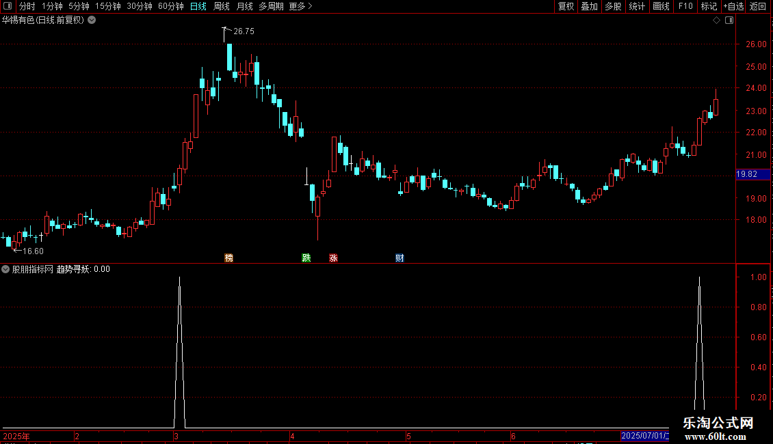
Task: Click the 叠加 overlay button
Action: [x=589, y=6]
